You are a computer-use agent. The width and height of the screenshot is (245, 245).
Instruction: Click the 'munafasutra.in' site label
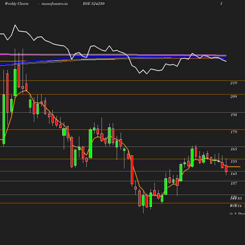pos(54,4)
